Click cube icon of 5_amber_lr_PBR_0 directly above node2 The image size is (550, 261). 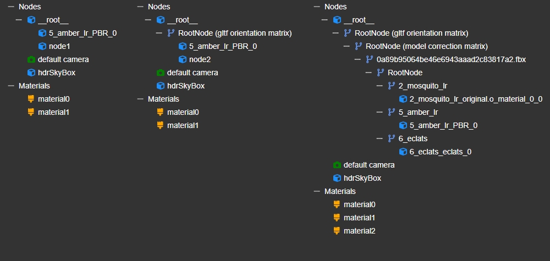coord(183,46)
